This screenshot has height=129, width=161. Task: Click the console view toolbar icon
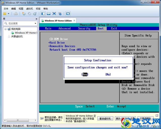click(x=68, y=14)
